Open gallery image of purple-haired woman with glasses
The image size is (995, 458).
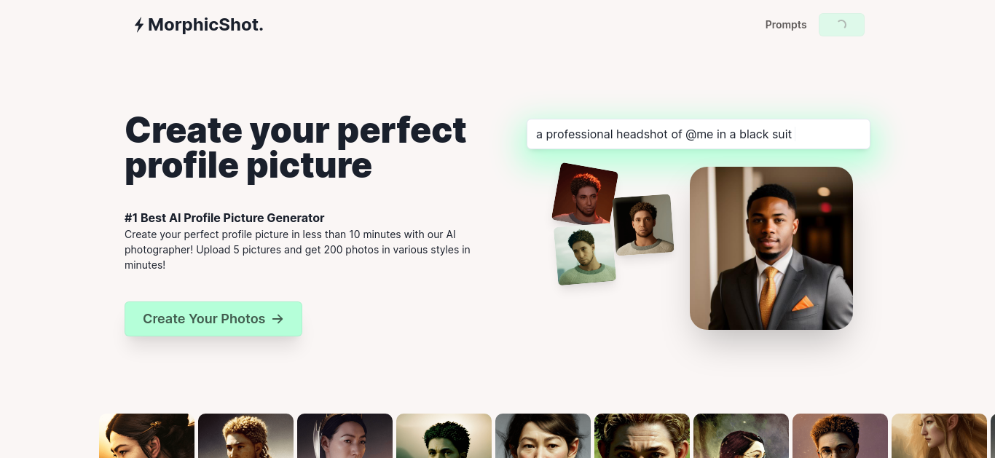pos(741,435)
